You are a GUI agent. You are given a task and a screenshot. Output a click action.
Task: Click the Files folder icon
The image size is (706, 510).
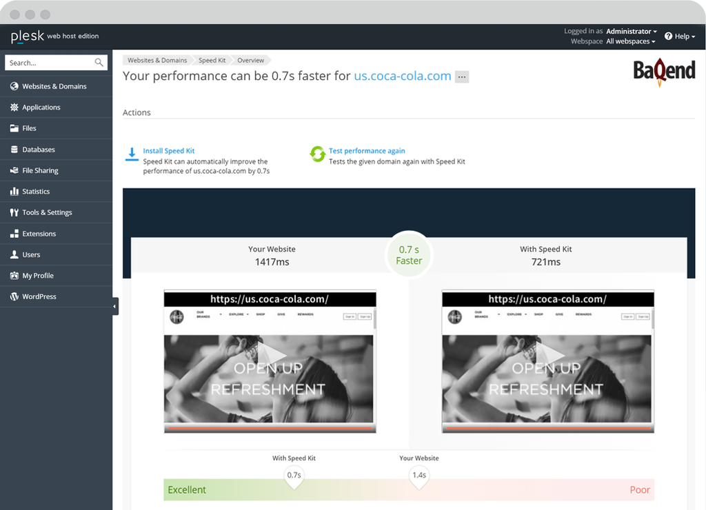(x=14, y=128)
